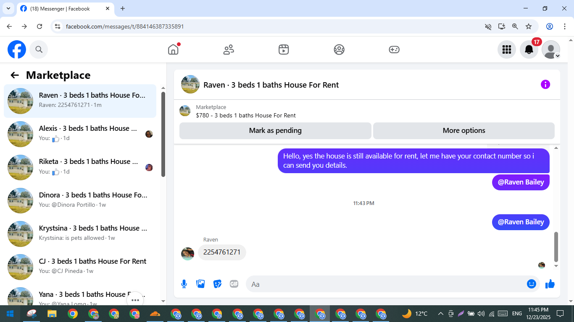Open Gaming controller icon
Image resolution: width=574 pixels, height=322 pixels.
coord(394,49)
